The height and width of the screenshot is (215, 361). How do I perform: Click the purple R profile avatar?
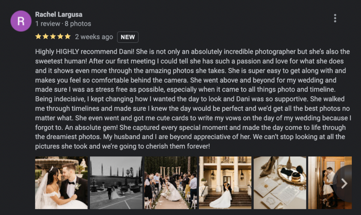21,21
